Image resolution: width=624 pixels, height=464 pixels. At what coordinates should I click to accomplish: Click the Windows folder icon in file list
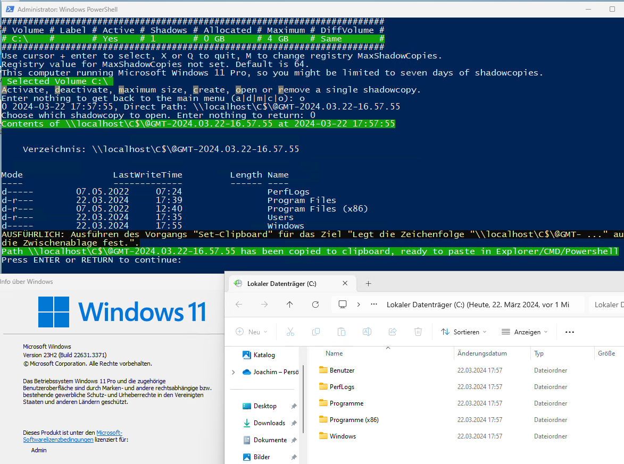pos(323,436)
